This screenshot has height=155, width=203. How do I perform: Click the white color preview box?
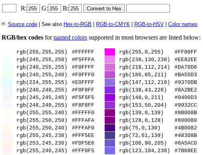tap(9, 8)
